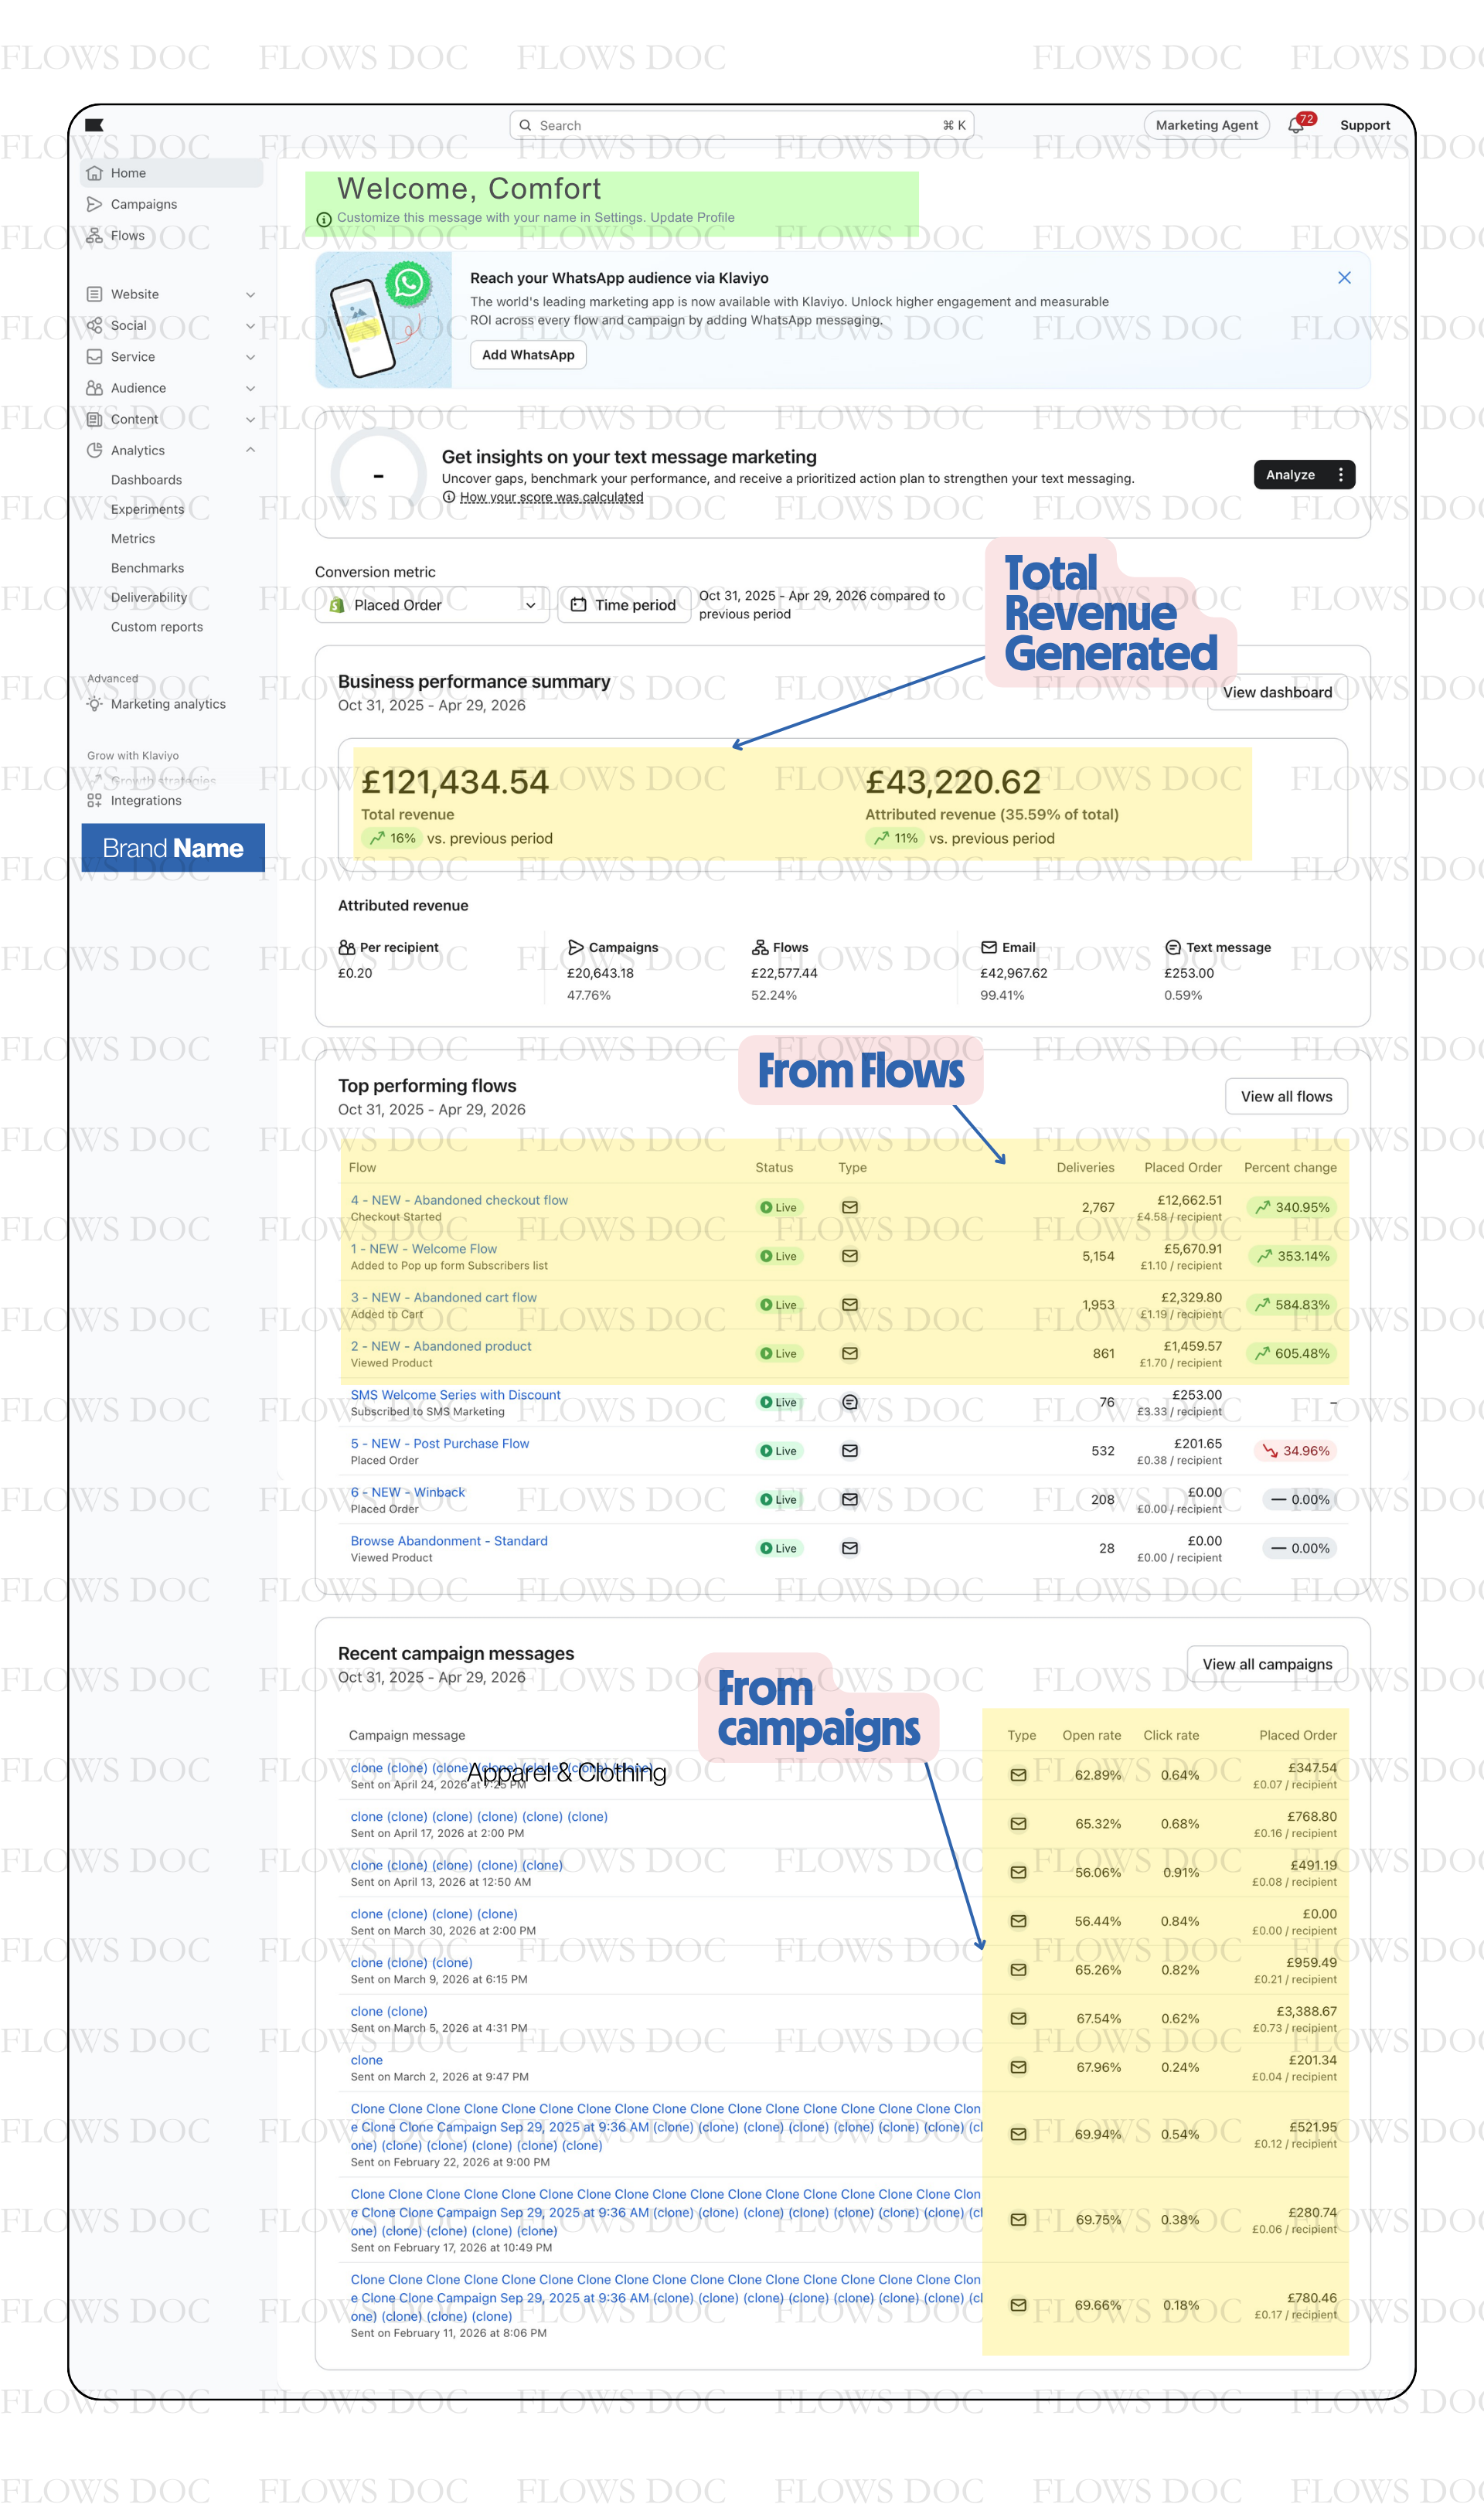Open the Placed Order conversion metric dropdown

432,605
